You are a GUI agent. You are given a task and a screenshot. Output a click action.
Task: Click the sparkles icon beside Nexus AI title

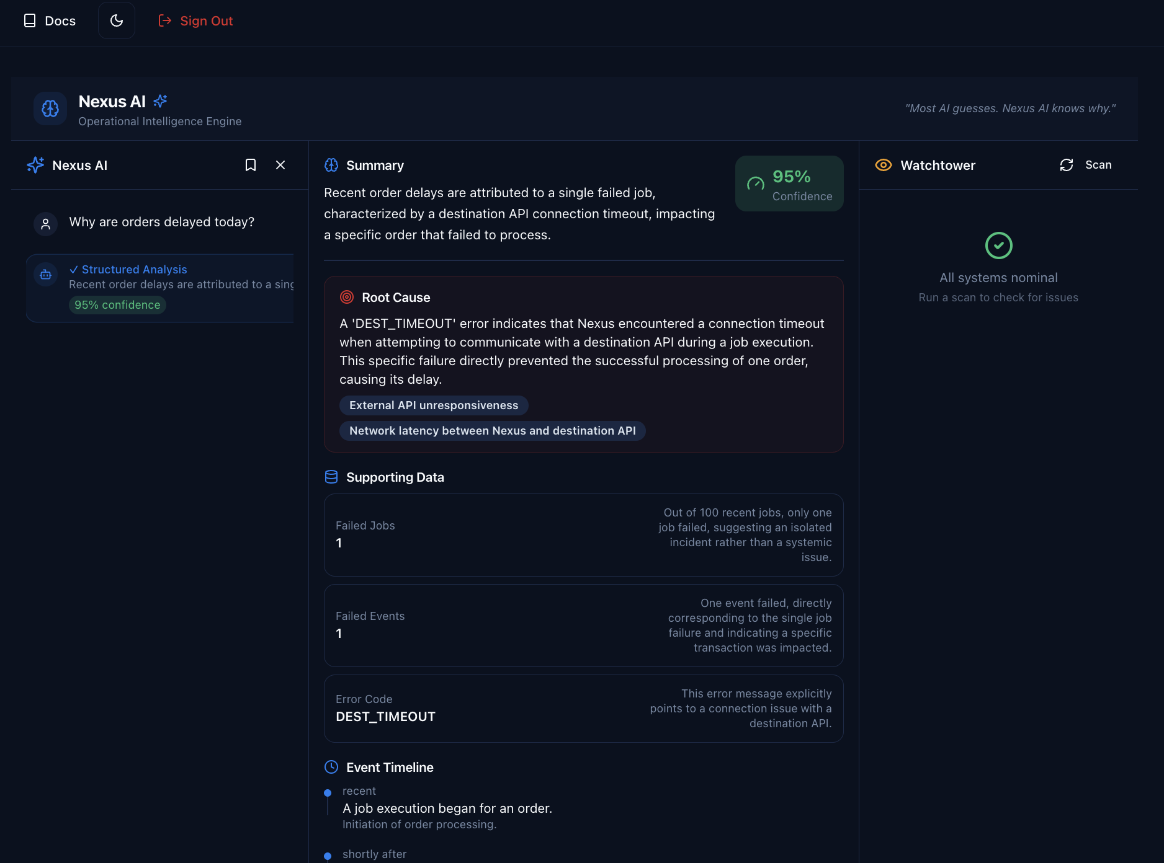point(160,100)
